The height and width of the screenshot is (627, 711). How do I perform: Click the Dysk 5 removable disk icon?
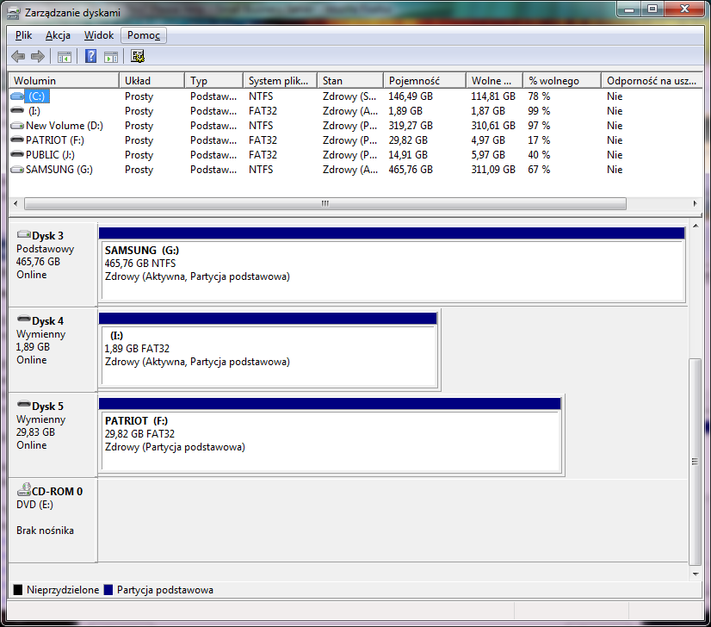click(x=23, y=404)
